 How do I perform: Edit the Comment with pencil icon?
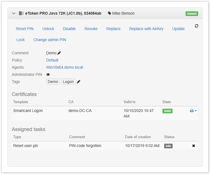[59, 53]
